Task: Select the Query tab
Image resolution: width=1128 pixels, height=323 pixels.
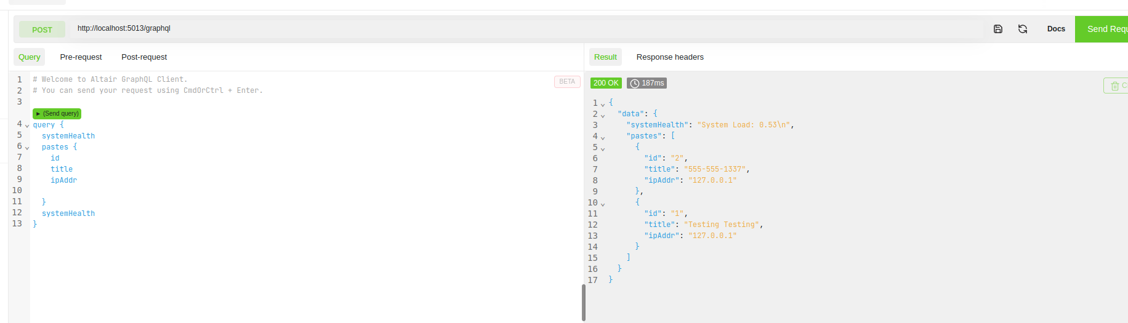Action: tap(29, 57)
